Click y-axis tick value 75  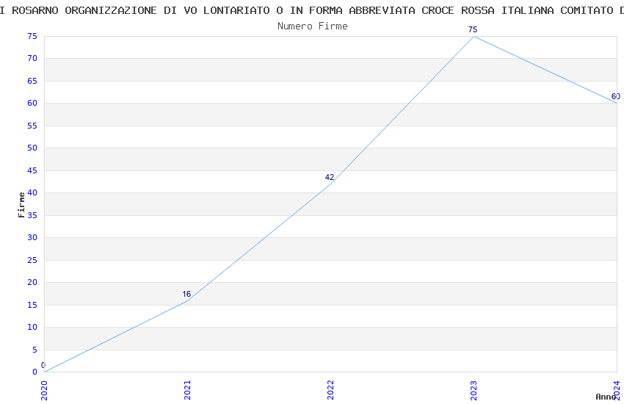pos(32,36)
